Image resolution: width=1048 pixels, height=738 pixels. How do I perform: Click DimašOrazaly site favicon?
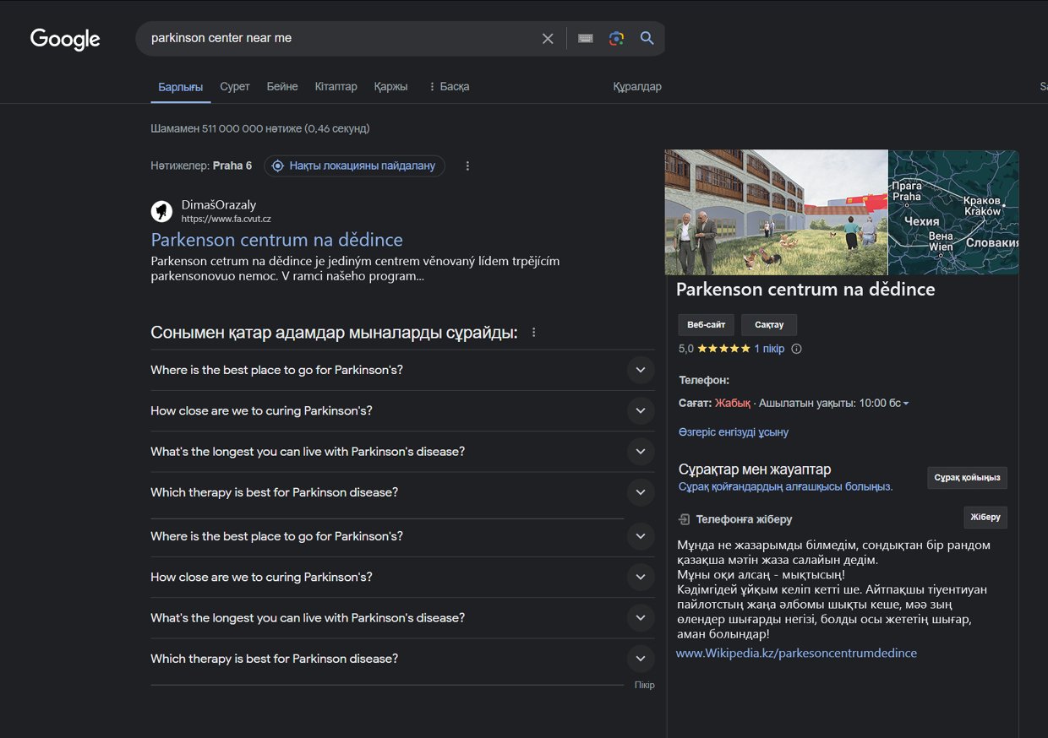coord(161,211)
